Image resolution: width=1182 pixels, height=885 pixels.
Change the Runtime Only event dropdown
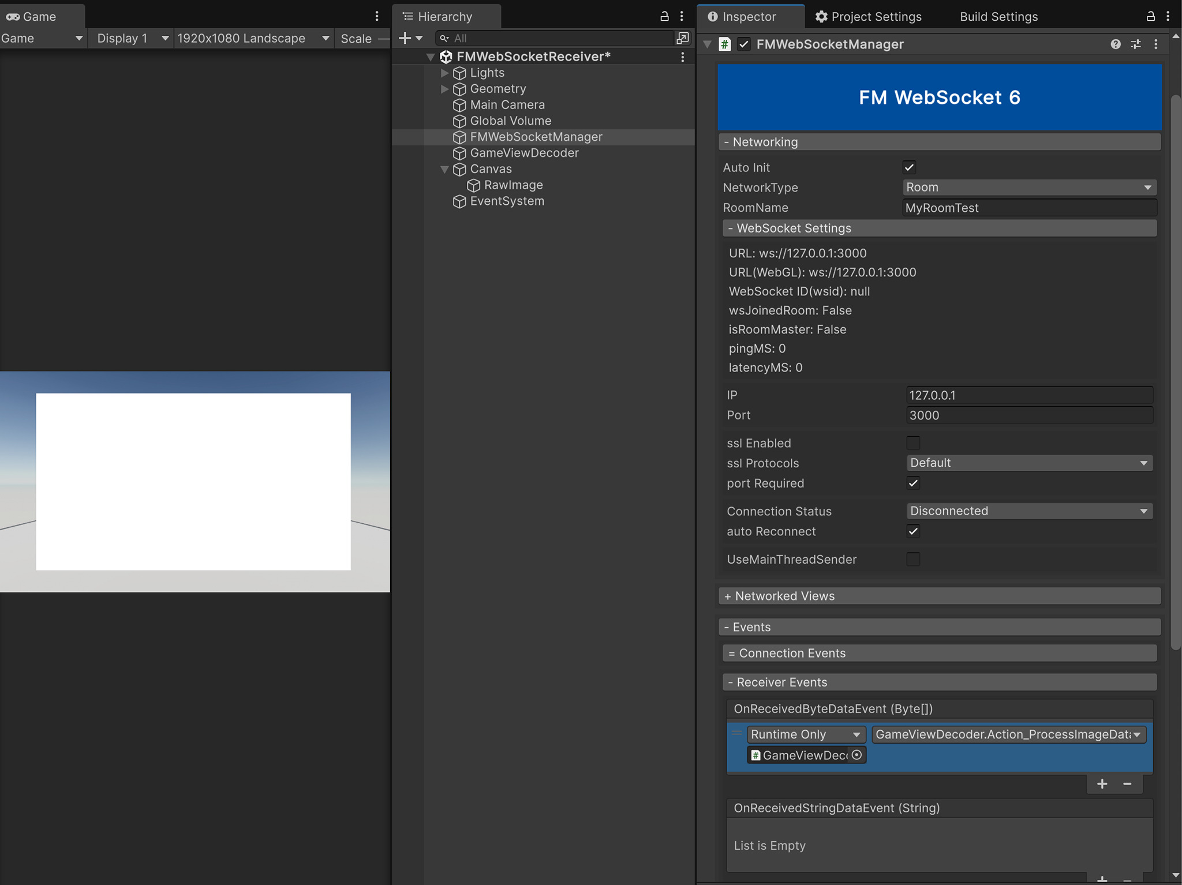pyautogui.click(x=806, y=734)
